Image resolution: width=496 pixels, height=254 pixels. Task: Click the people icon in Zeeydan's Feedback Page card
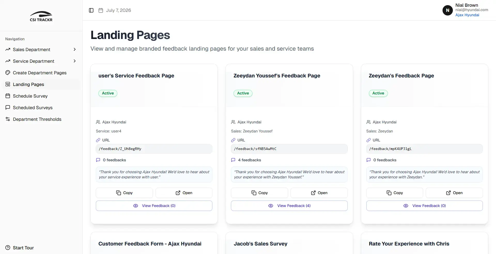pos(368,122)
